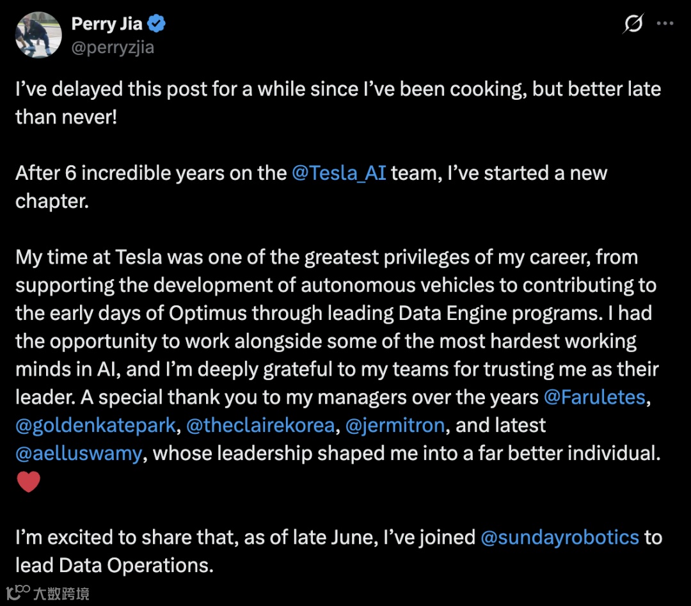691x606 pixels.
Task: Click the blue verified badge
Action: [157, 24]
